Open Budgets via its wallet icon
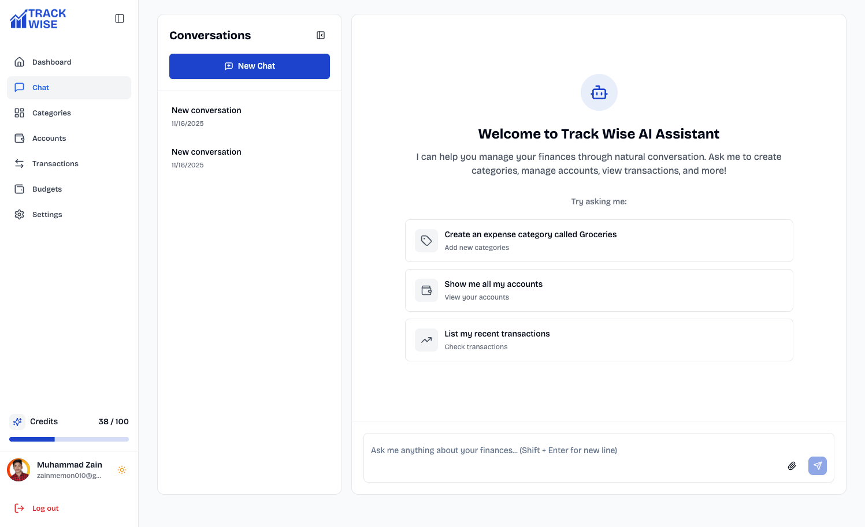Image resolution: width=865 pixels, height=527 pixels. pos(19,189)
